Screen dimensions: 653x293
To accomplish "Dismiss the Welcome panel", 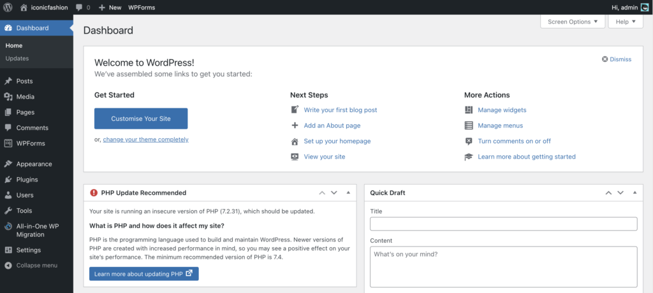I will [616, 59].
